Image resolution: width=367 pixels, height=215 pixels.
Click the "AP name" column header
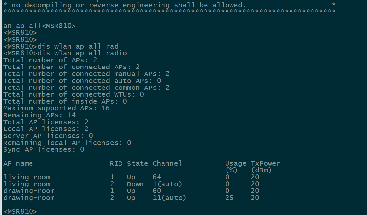point(18,163)
